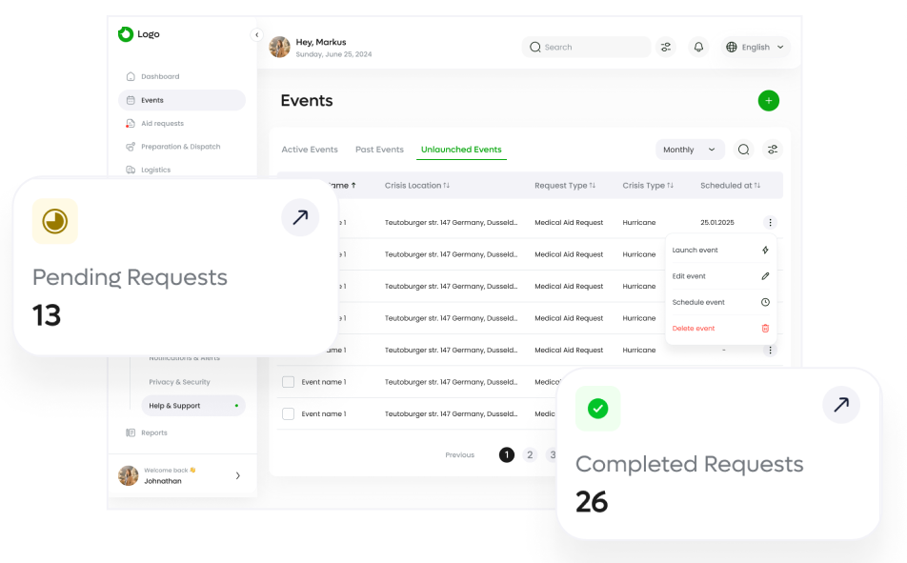Open the table filter sliders icon

(773, 150)
